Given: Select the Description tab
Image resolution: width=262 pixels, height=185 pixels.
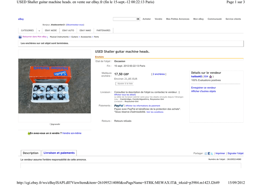Looking at the screenshot, I should [x=31, y=153].
